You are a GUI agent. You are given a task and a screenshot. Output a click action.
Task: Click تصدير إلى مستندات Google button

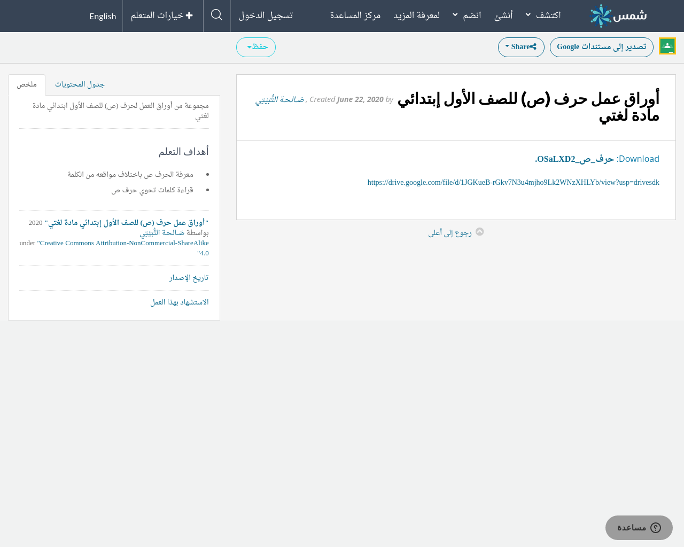click(x=602, y=47)
